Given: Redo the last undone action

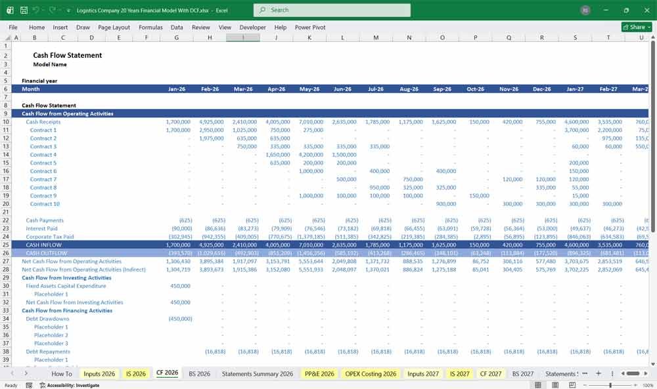Looking at the screenshot, I should point(52,10).
